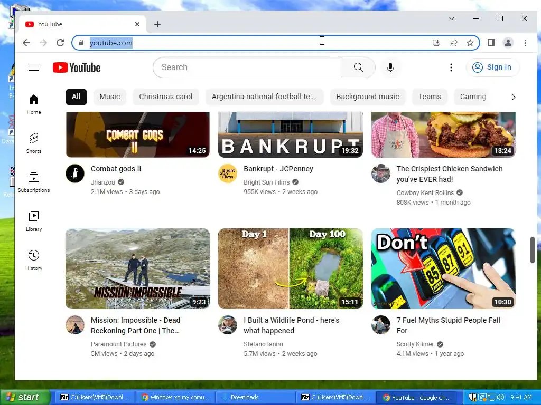Viewport: 541px width, 405px height.
Task: Click the site lock icon
Action: [x=81, y=43]
